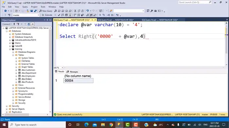Click the Undo arrow icon
The image size is (229, 128).
88,11
